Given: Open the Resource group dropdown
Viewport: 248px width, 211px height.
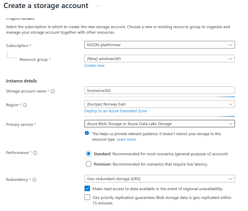Looking at the screenshot, I should tap(159, 59).
